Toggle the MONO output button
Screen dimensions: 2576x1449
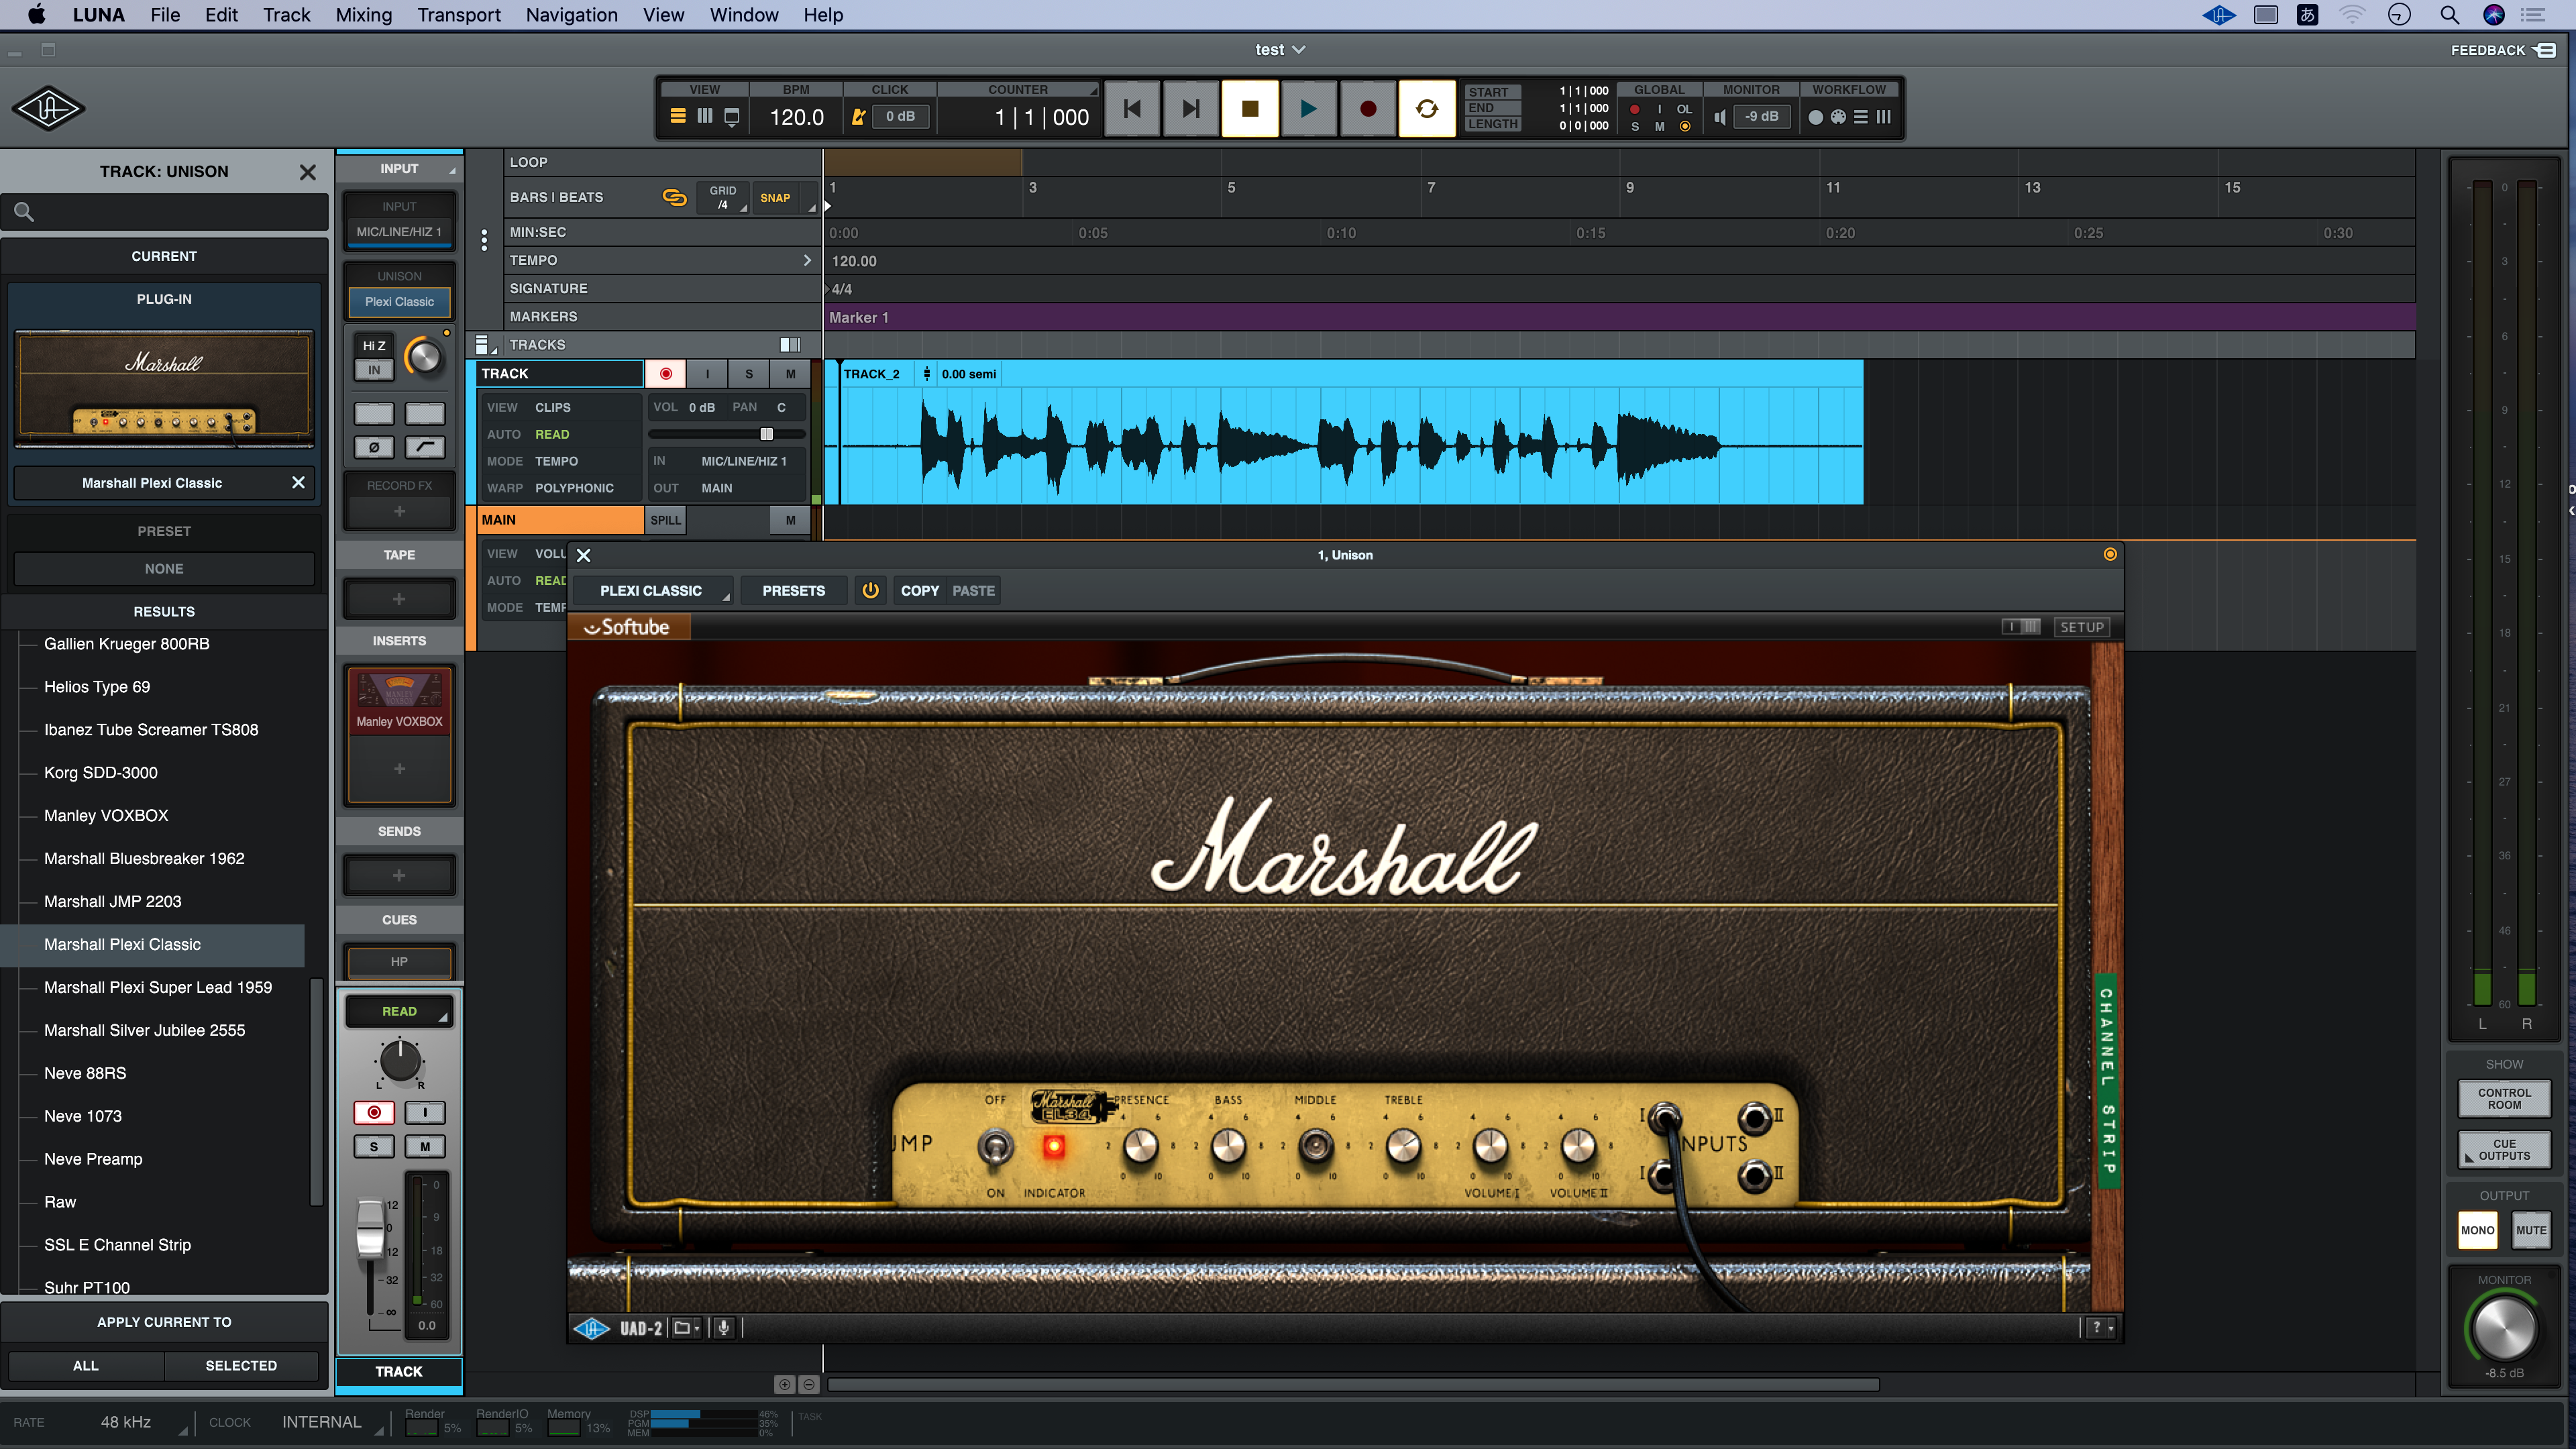pyautogui.click(x=2478, y=1231)
